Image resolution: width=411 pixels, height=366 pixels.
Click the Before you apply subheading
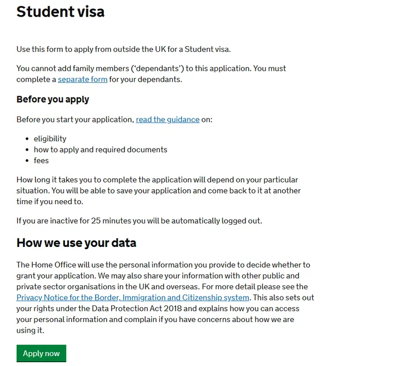pyautogui.click(x=53, y=100)
